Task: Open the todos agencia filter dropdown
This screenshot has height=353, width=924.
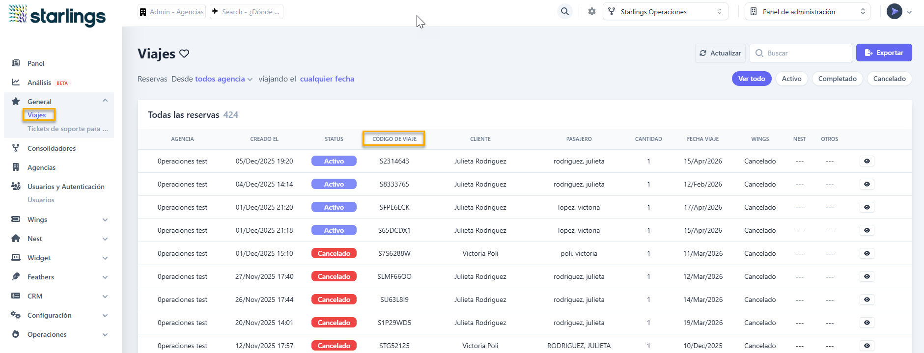Action: pyautogui.click(x=224, y=79)
